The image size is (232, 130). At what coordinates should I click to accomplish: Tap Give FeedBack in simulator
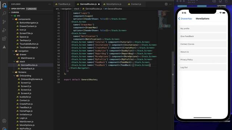click(x=203, y=36)
